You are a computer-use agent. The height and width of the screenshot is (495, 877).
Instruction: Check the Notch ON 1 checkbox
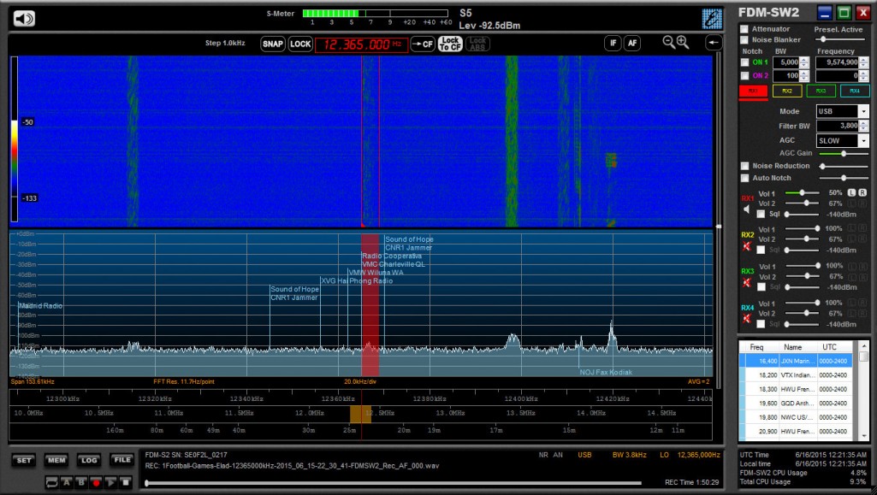[x=744, y=62]
